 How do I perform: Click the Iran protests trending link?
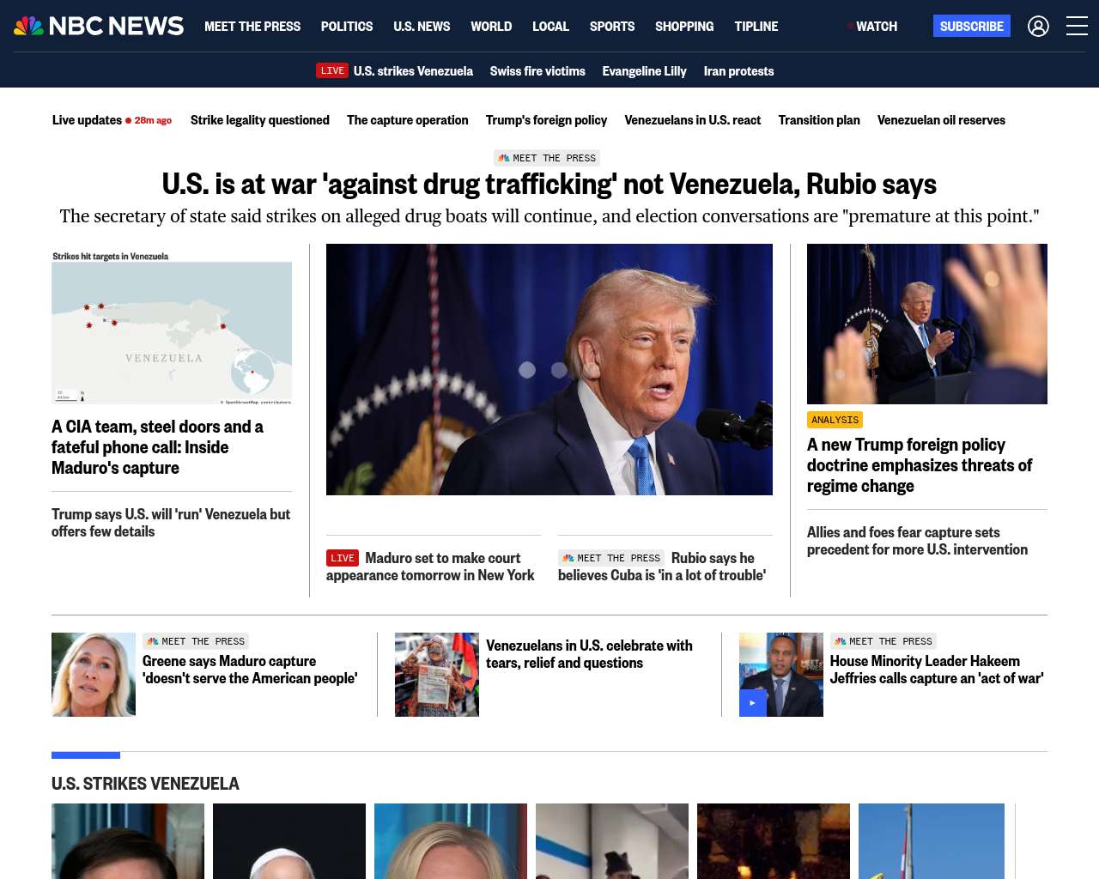click(738, 71)
